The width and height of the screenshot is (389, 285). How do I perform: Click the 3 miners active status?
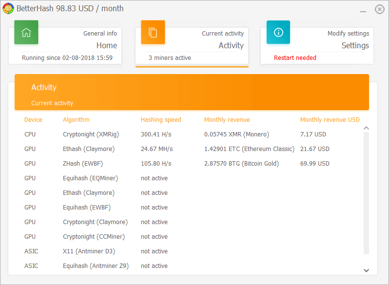point(170,58)
